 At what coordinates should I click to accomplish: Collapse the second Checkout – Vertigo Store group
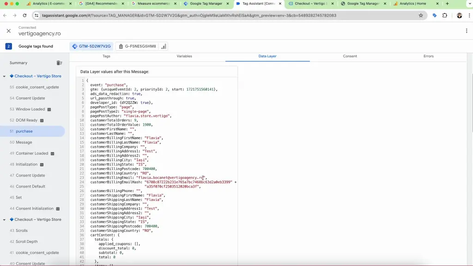4,220
